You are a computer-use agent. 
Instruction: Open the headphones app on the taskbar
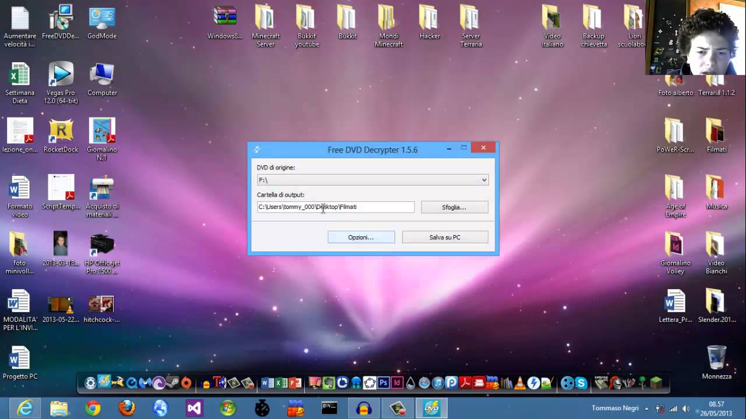(x=364, y=408)
